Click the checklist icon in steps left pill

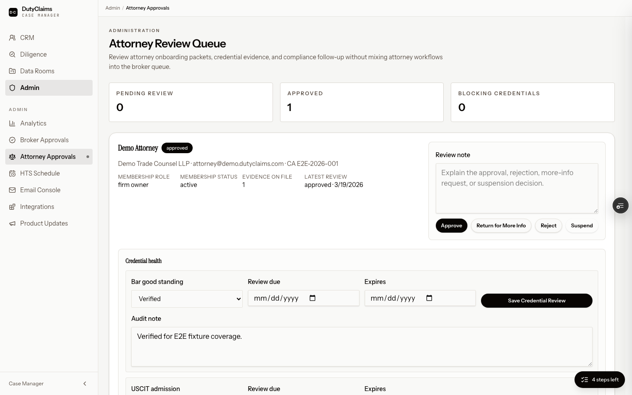(585, 380)
